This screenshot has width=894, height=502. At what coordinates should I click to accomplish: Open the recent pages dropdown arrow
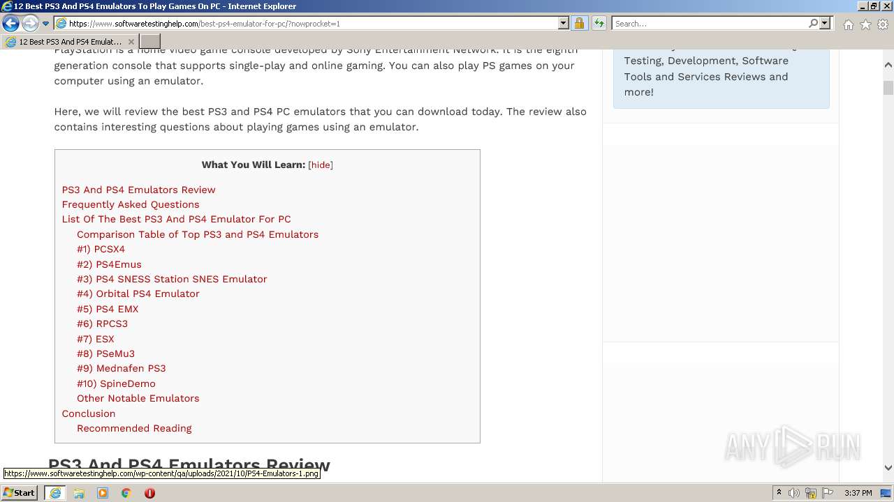coord(45,24)
